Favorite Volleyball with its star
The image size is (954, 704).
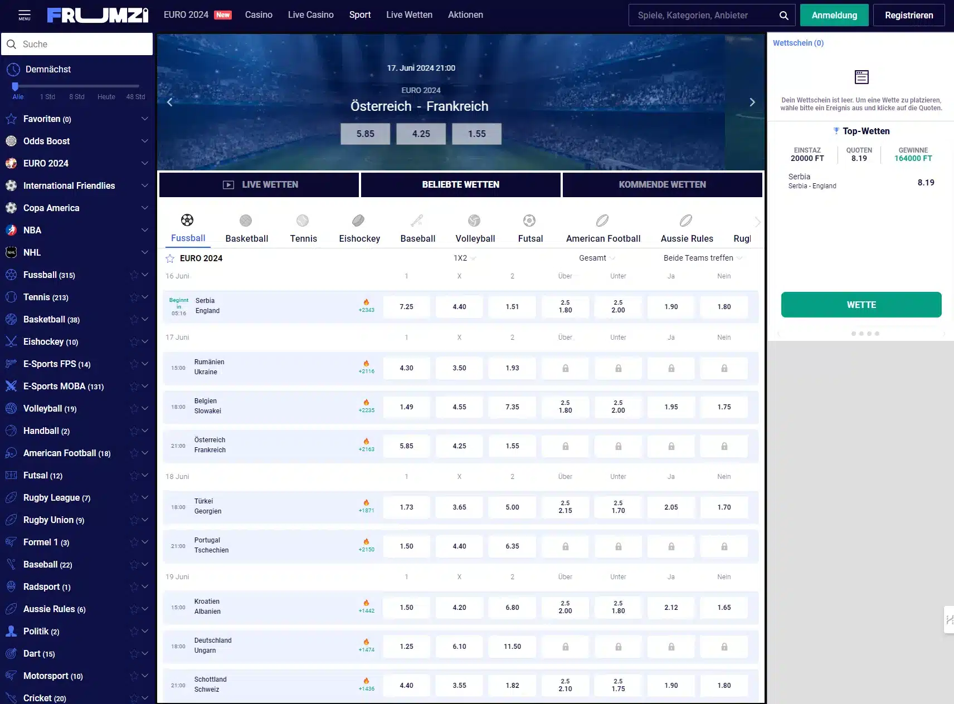click(x=134, y=408)
